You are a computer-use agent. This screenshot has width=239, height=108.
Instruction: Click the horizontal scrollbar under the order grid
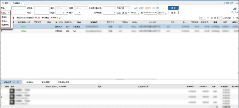tap(79, 79)
